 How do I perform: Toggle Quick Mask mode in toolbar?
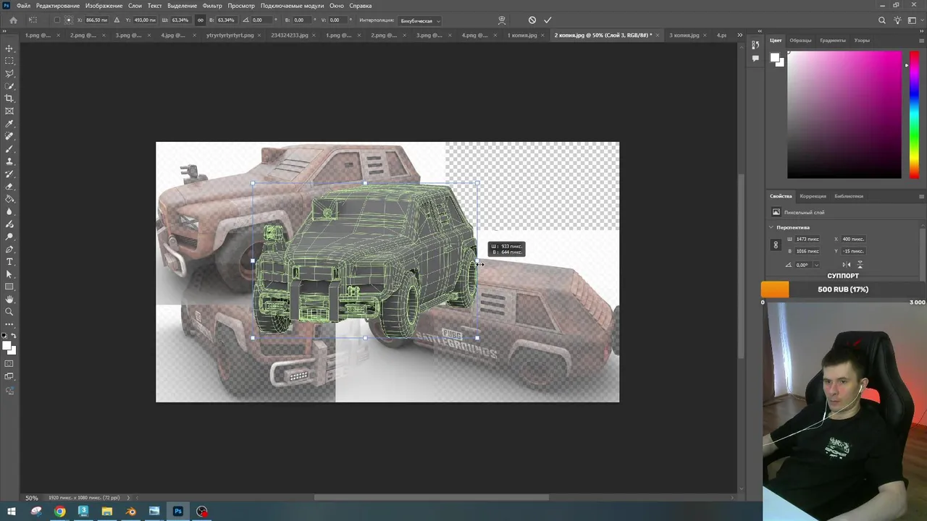[9, 364]
